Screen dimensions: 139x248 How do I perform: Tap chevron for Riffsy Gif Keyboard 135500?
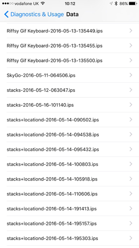(131, 60)
